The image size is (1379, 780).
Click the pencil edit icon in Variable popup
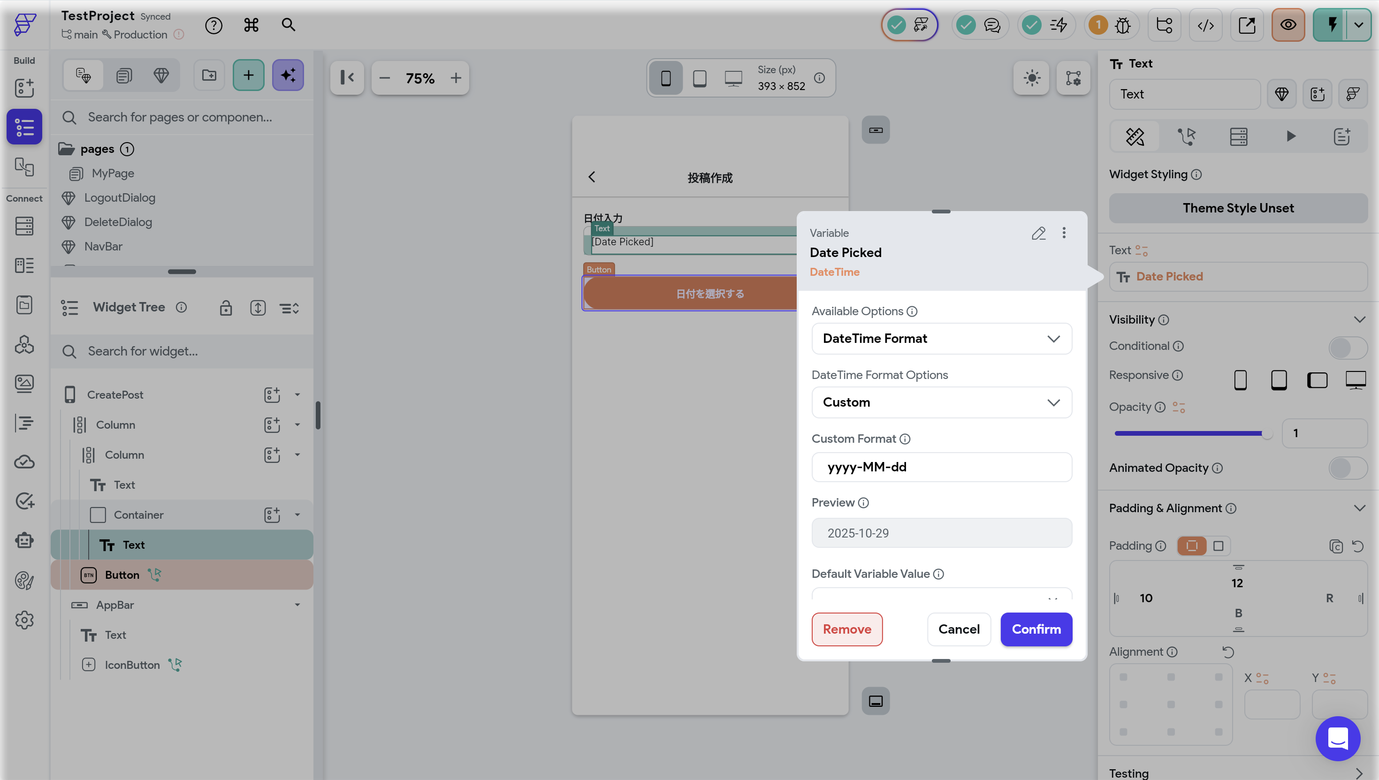pos(1038,233)
